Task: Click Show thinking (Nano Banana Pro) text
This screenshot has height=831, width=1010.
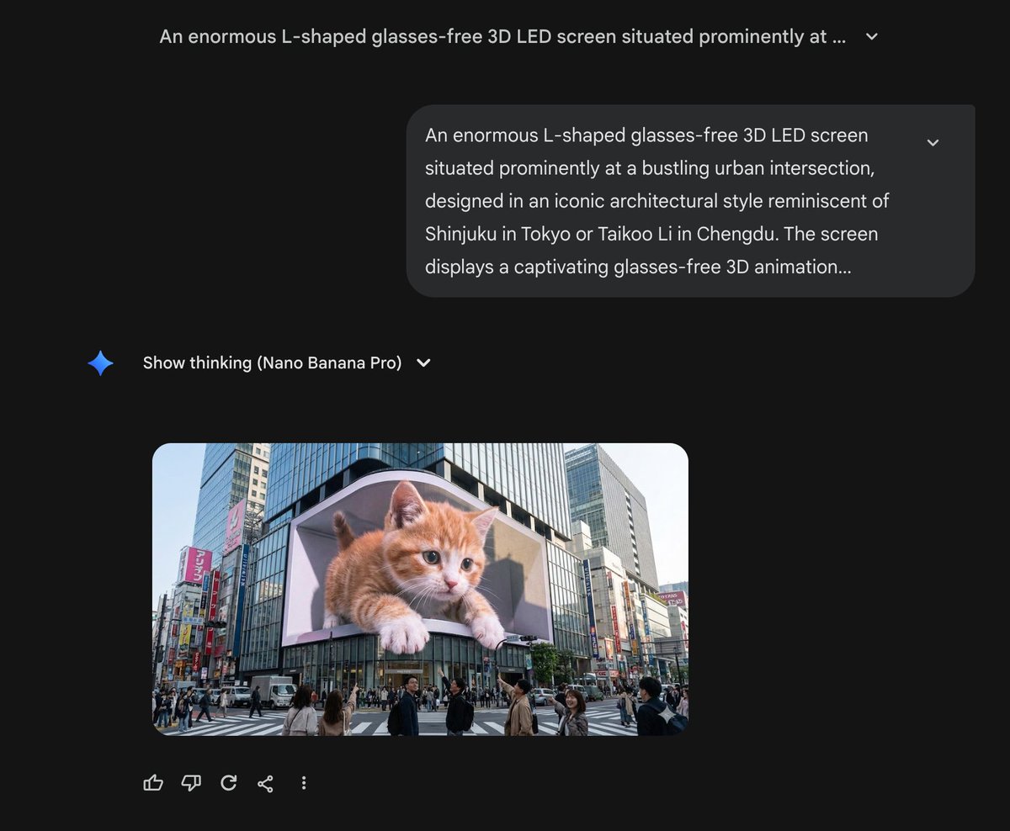Action: tap(272, 363)
